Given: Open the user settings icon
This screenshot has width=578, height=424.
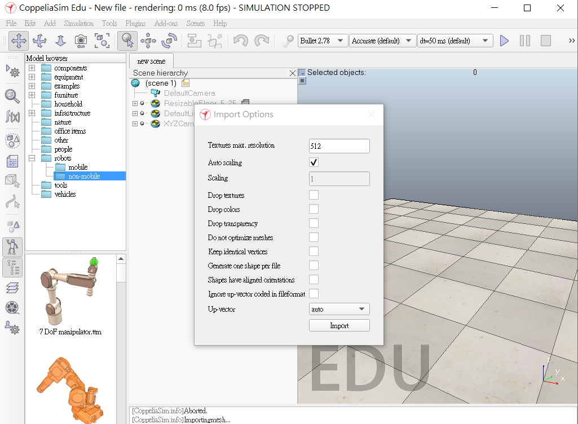Looking at the screenshot, I should pyautogui.click(x=12, y=328).
